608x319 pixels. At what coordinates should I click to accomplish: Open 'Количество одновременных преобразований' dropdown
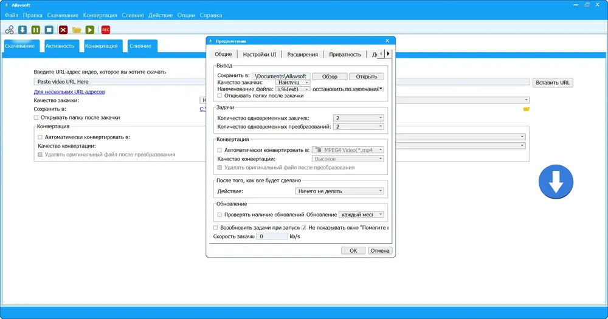(358, 126)
